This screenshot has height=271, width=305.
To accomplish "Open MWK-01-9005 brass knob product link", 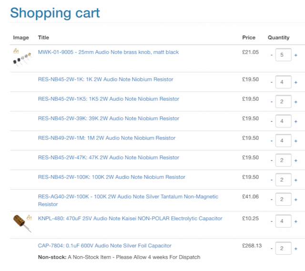I will 108,52.
